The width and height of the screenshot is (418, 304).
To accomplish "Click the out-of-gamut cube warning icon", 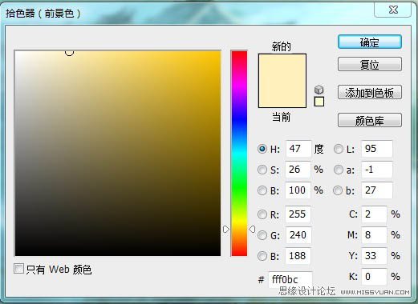I will [x=319, y=90].
